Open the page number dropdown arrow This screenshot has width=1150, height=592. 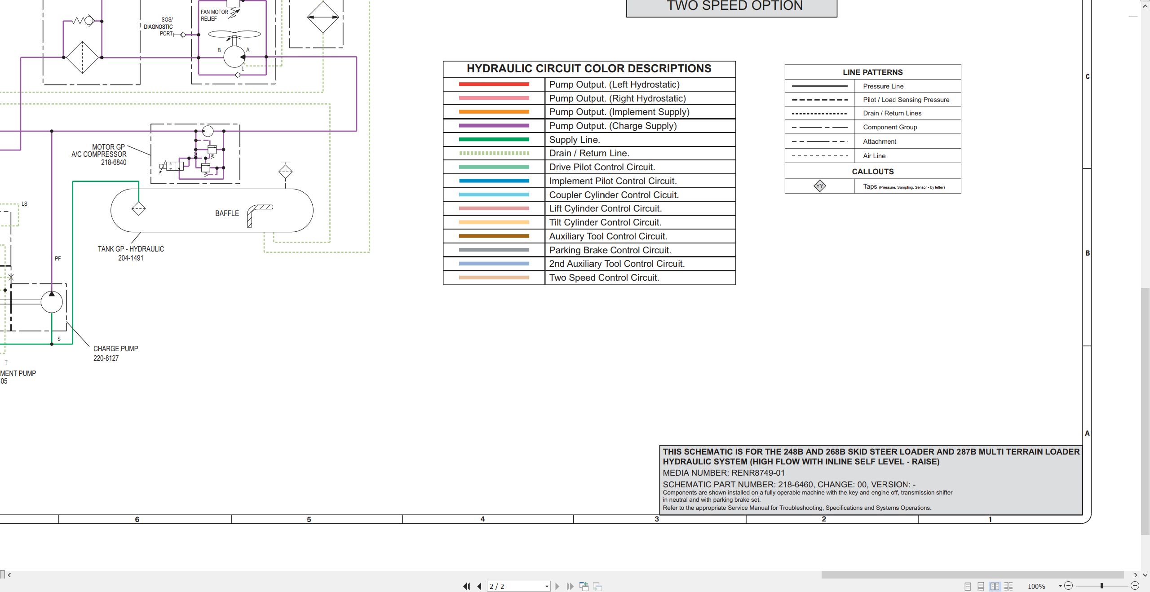[x=547, y=587]
